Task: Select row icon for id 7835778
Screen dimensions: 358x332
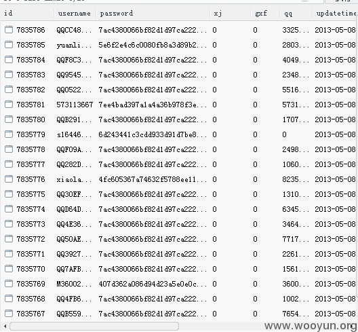Action: coord(9,149)
